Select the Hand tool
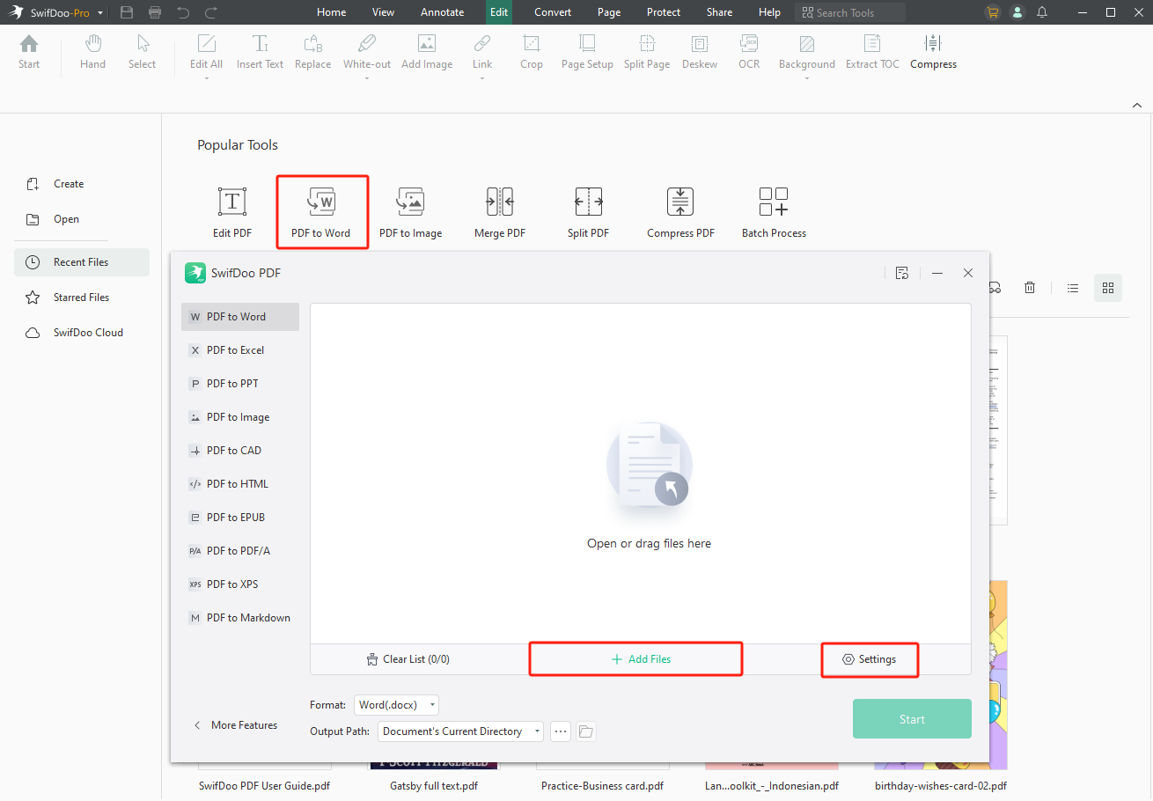 click(92, 52)
